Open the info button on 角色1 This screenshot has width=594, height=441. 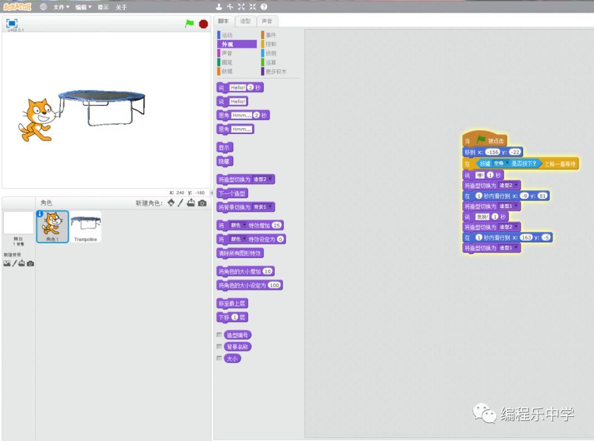[x=40, y=214]
